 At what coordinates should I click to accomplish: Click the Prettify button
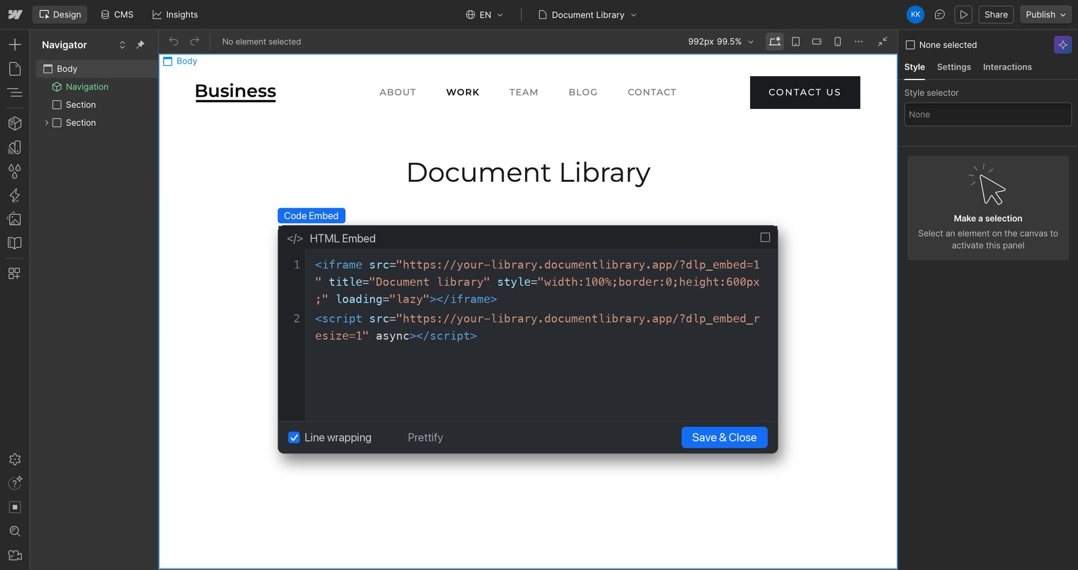[425, 437]
